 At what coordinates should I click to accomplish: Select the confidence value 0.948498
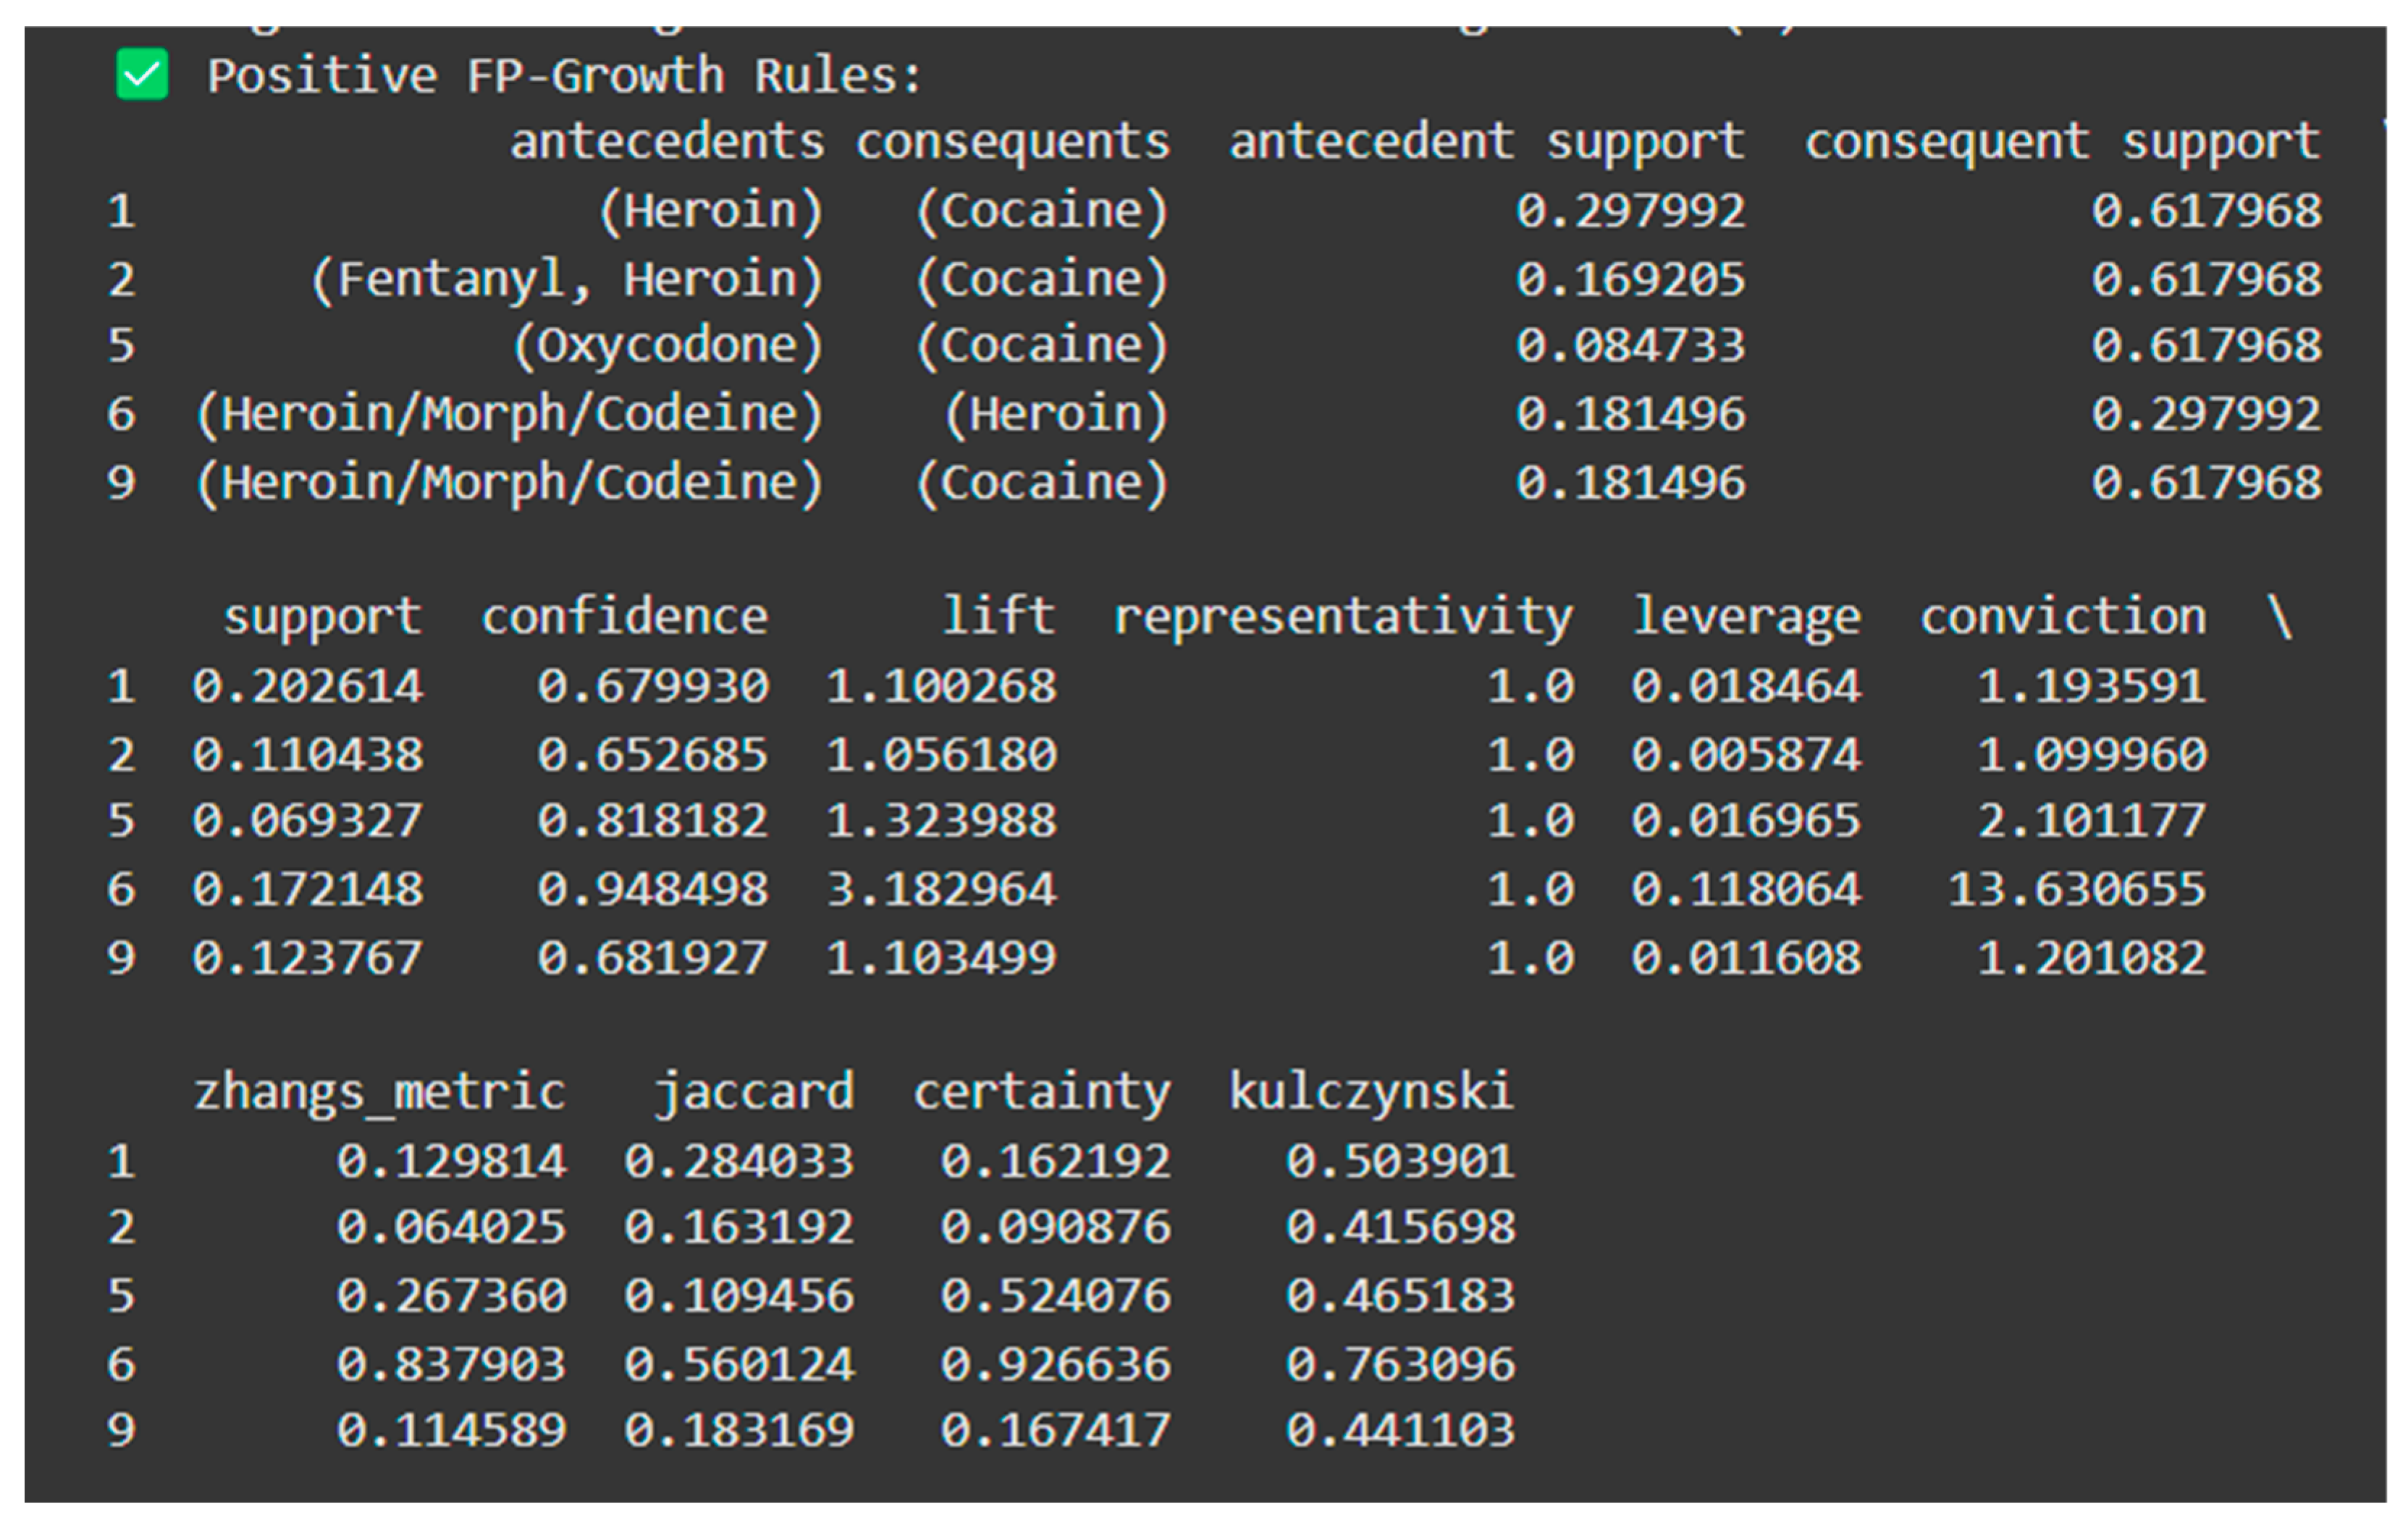pyautogui.click(x=652, y=889)
